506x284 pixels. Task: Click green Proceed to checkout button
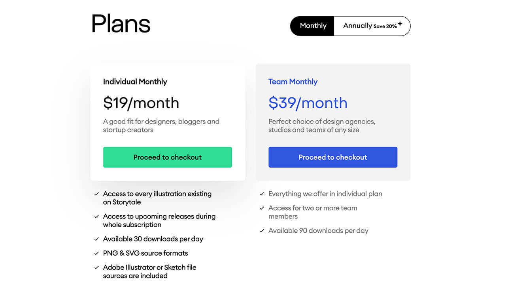[x=167, y=157]
